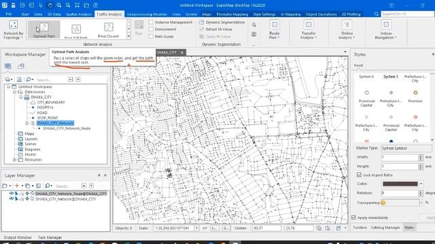
Task: Click the save workspace icon in title bar
Action: pyautogui.click(x=14, y=5)
